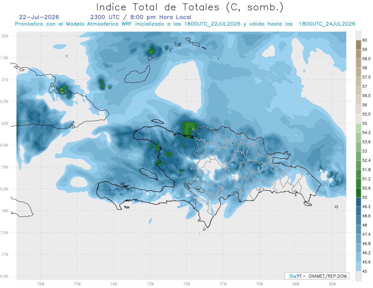This screenshot has height=288, width=373.
Task: Click the "19N" latitude label
Action: click(5, 167)
